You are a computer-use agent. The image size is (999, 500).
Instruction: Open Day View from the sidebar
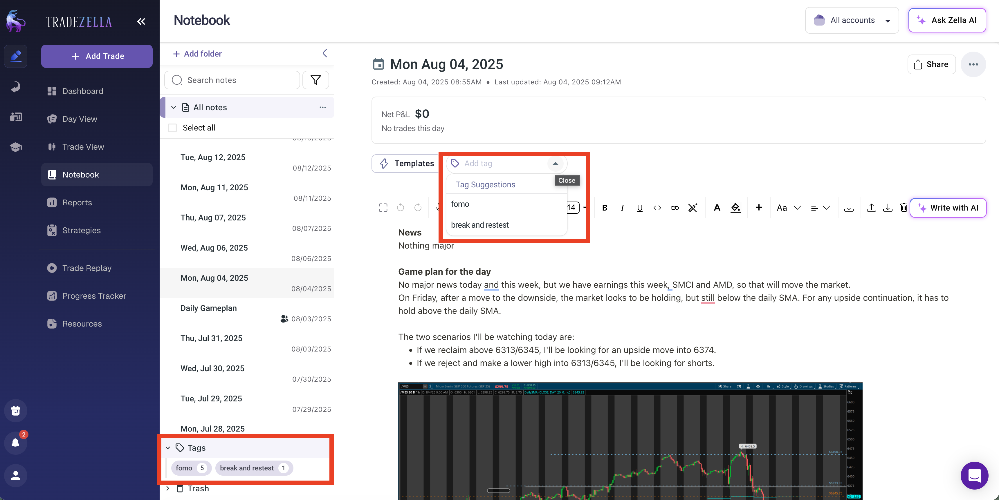coord(80,119)
